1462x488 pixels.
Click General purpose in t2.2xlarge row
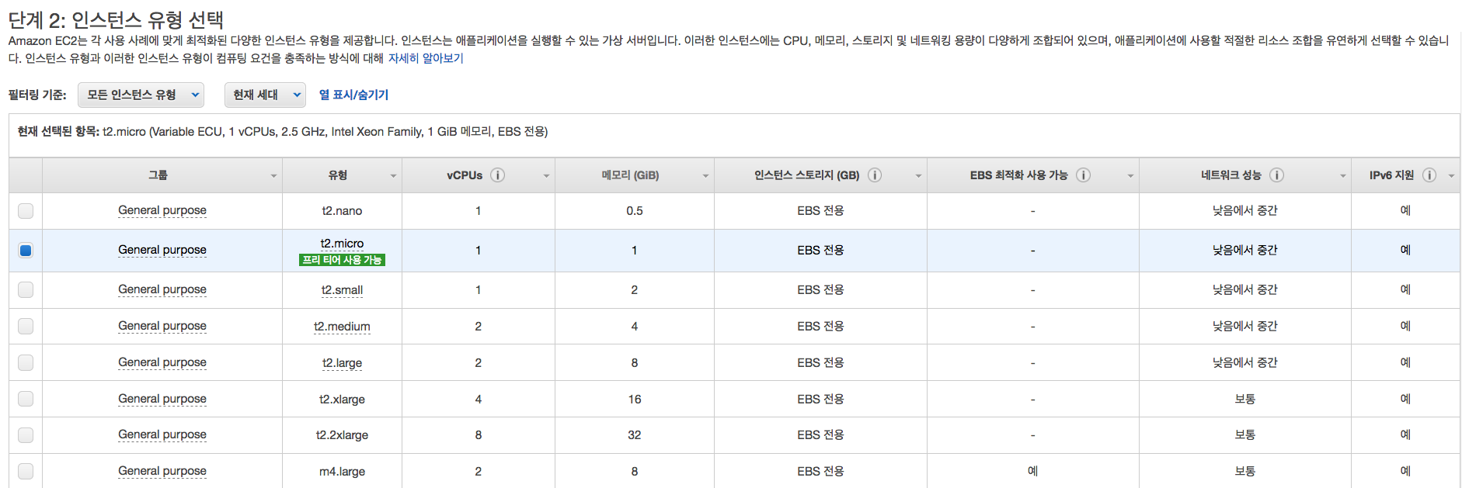[x=162, y=434]
